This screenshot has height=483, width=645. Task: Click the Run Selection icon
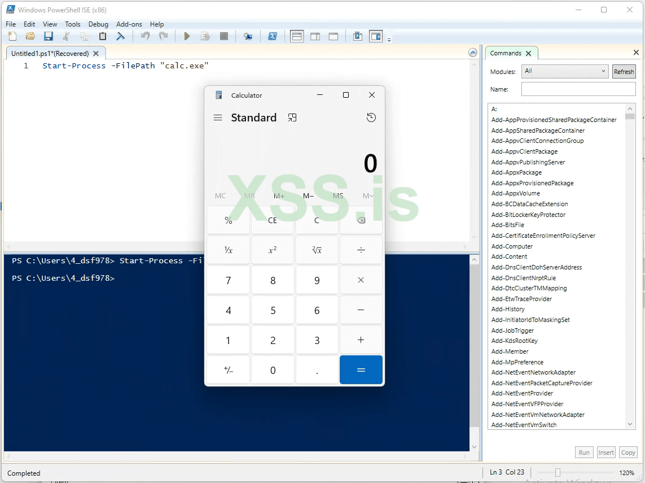pos(205,36)
